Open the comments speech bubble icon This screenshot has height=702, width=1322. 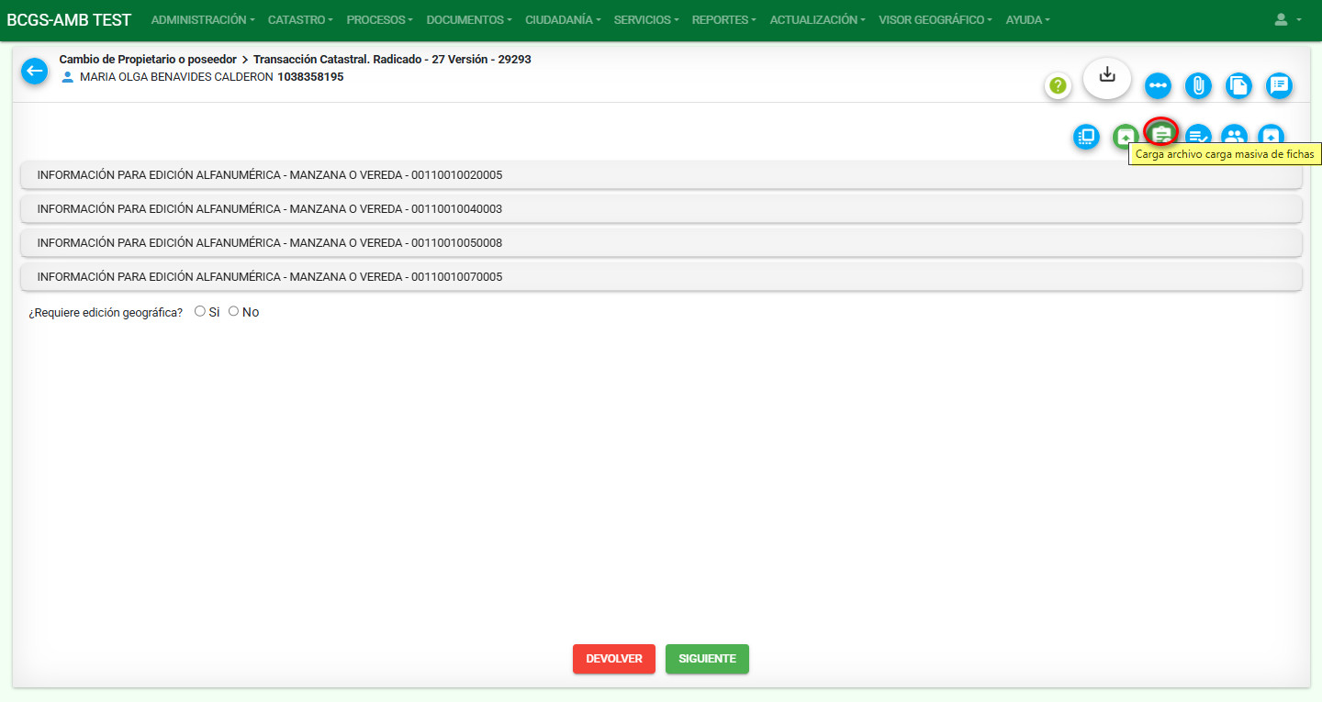point(1279,86)
